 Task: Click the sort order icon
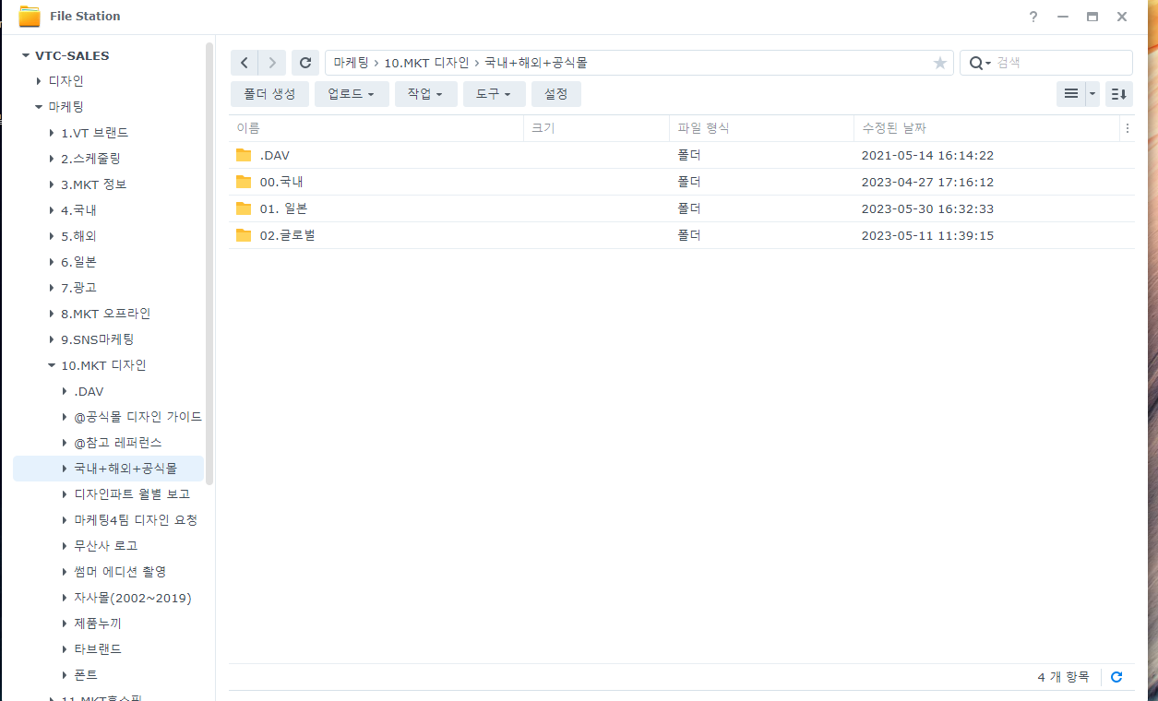tap(1118, 93)
